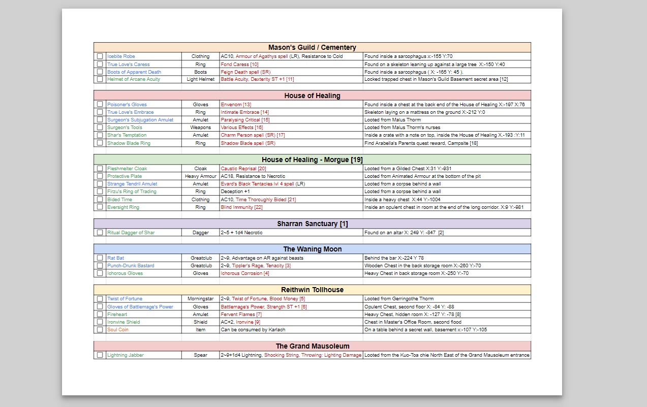Tick the Surgeon's Subjugation Amulet checkbox
The height and width of the screenshot is (407, 647).
coord(100,120)
